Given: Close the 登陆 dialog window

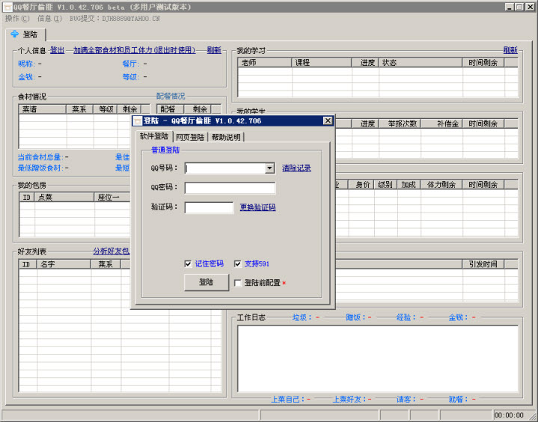Looking at the screenshot, I should (x=328, y=120).
